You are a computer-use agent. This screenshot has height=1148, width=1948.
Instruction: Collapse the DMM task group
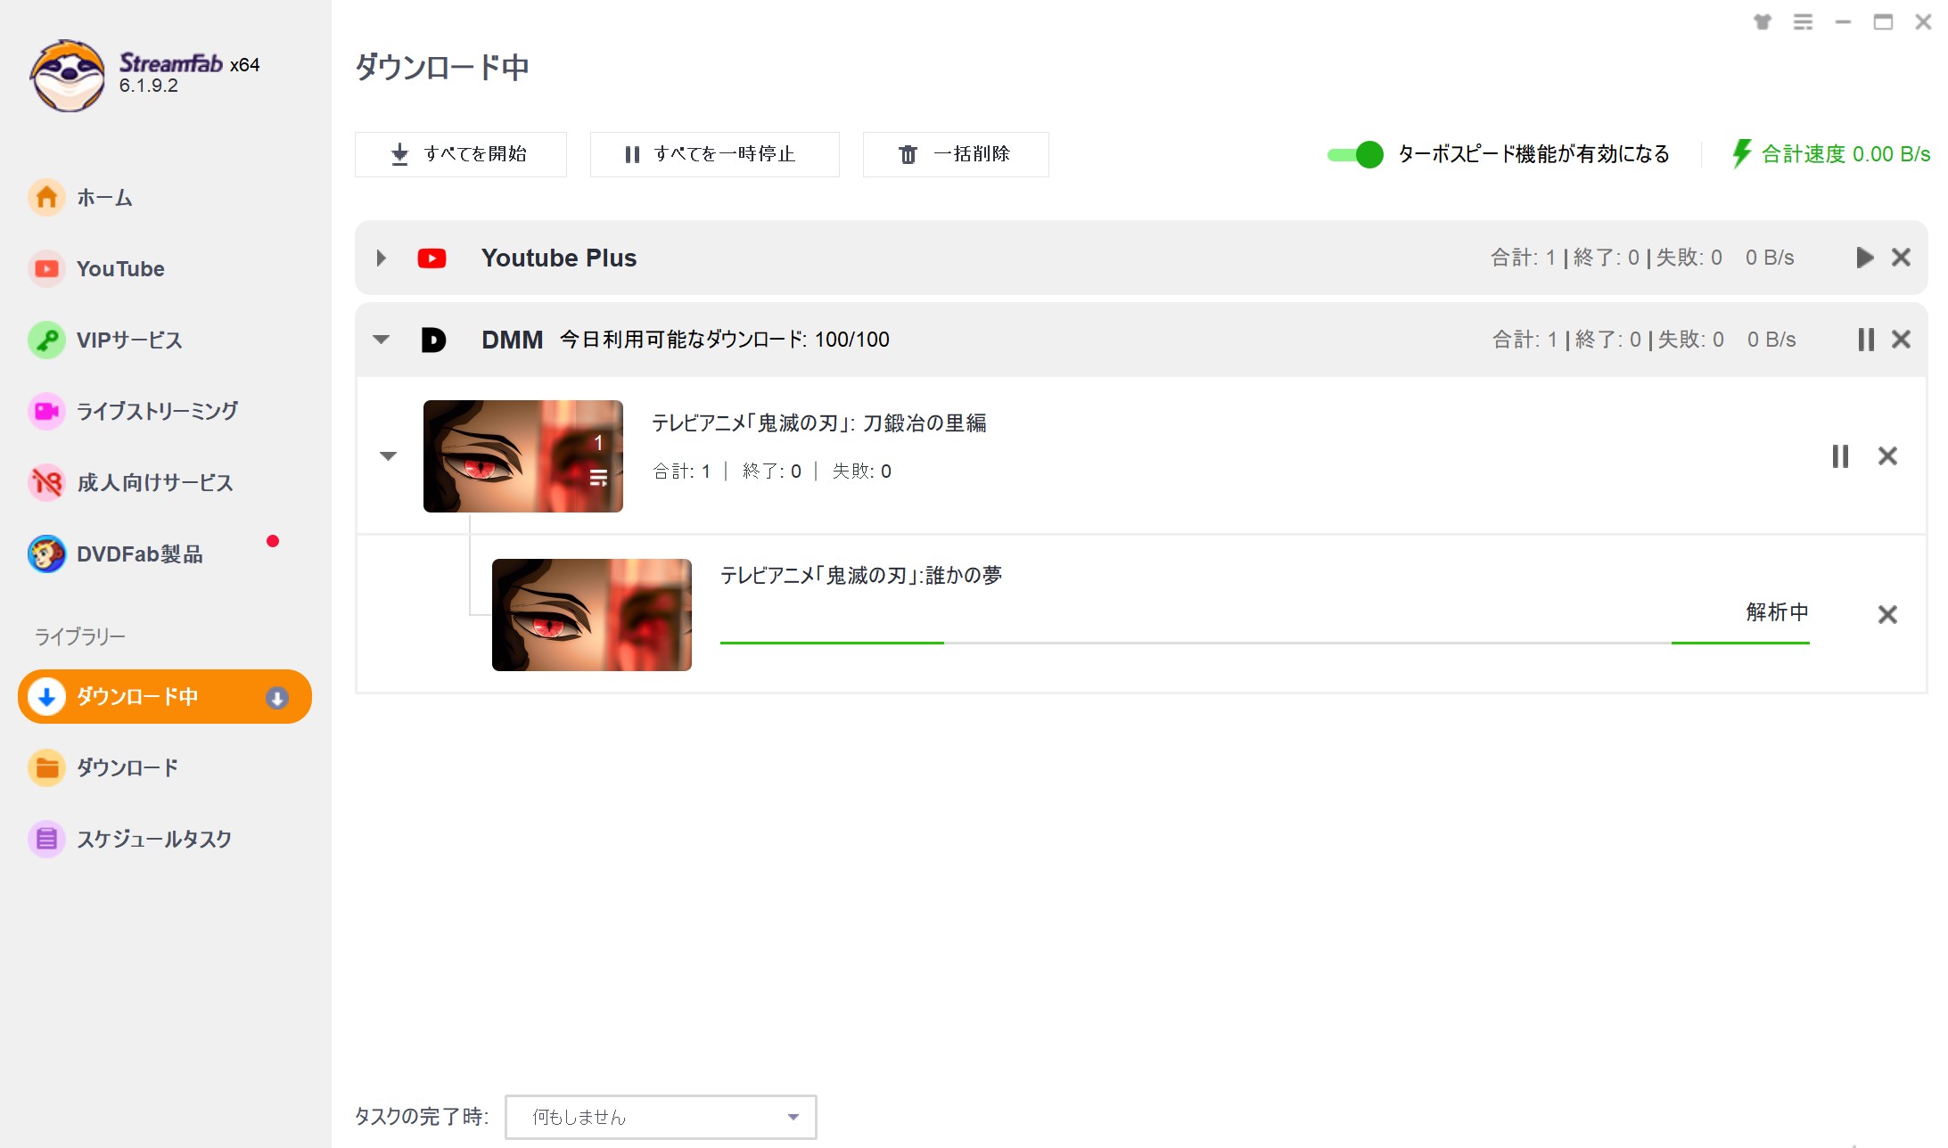(382, 340)
